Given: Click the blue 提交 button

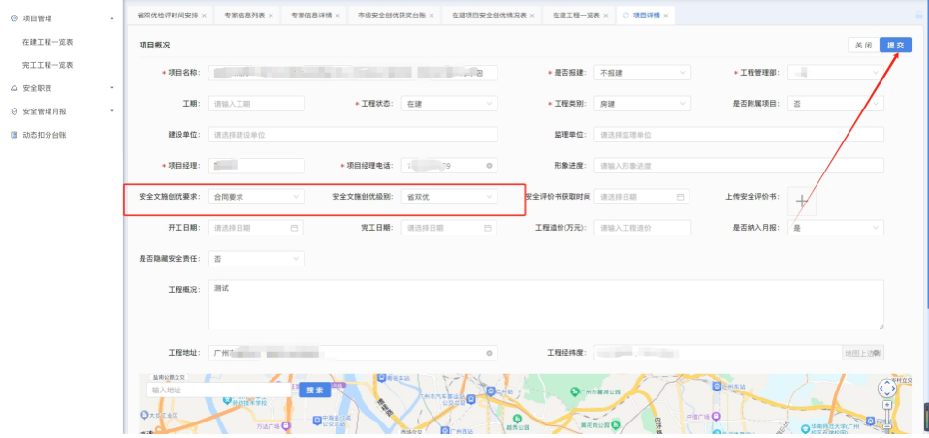Looking at the screenshot, I should [895, 46].
